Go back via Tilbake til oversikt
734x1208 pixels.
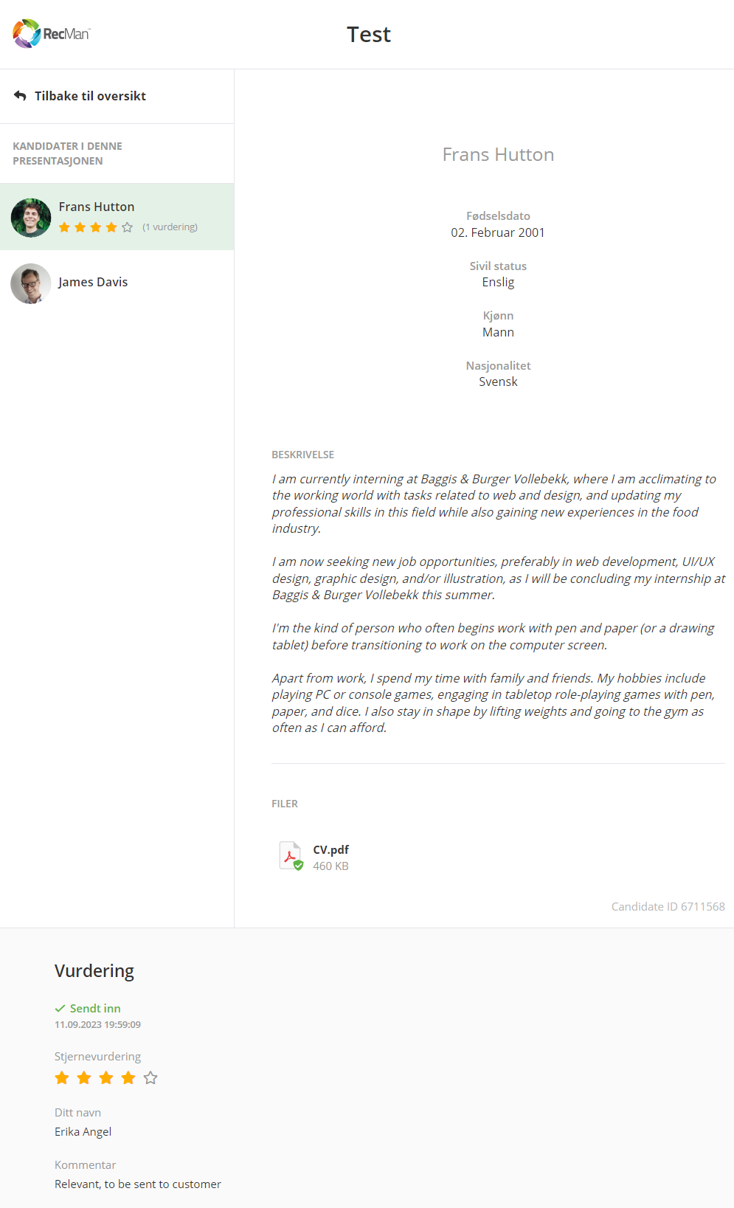[90, 96]
